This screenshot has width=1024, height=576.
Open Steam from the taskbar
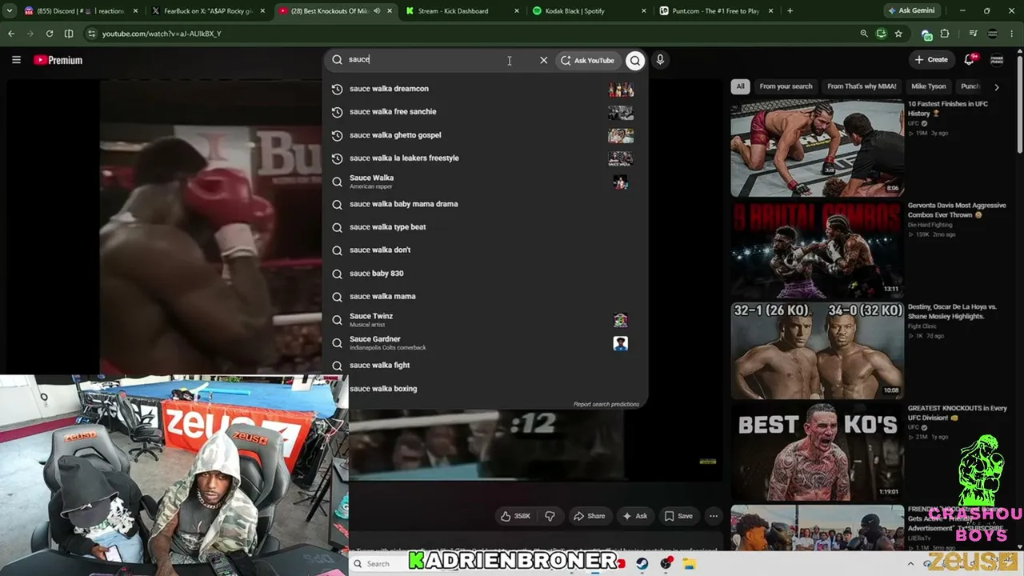642,564
